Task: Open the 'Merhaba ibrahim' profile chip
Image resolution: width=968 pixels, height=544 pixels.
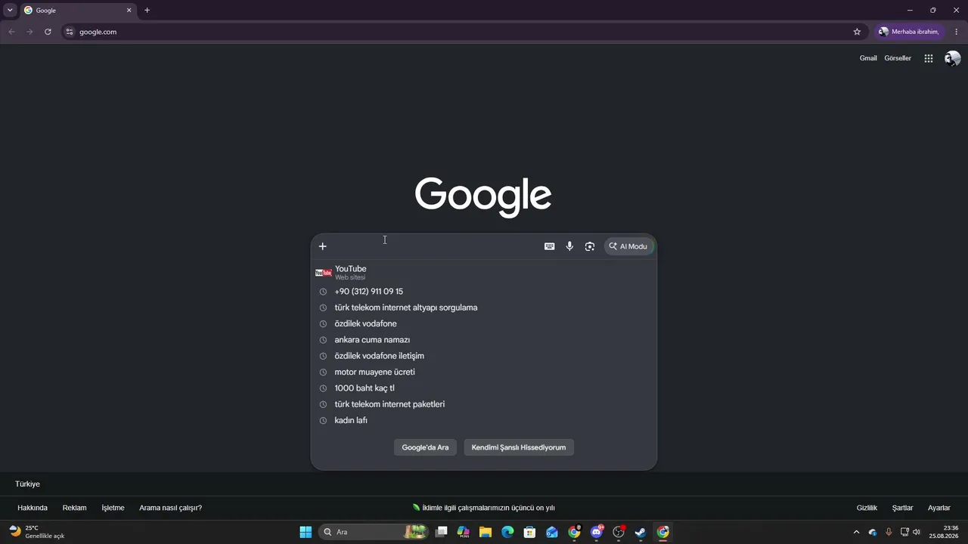Action: coord(909,32)
